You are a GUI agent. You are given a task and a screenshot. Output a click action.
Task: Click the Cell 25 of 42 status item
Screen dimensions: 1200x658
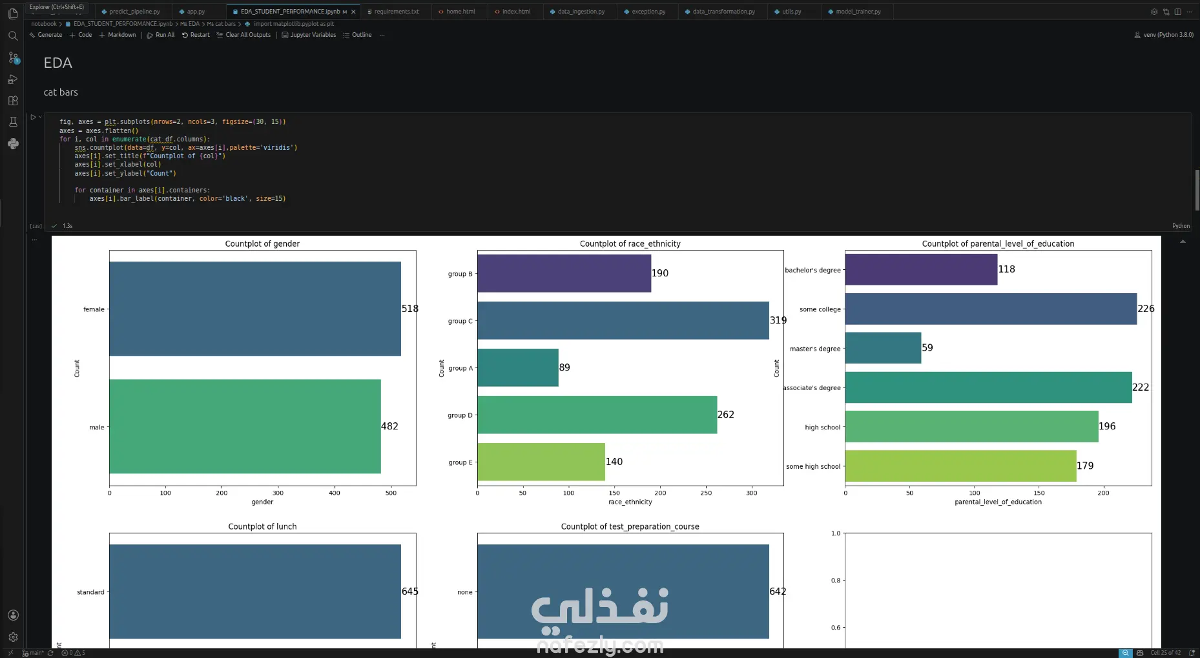tap(1165, 653)
